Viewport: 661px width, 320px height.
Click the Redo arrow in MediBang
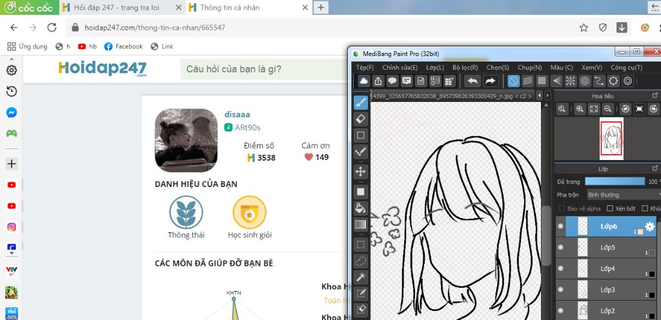[x=490, y=81]
